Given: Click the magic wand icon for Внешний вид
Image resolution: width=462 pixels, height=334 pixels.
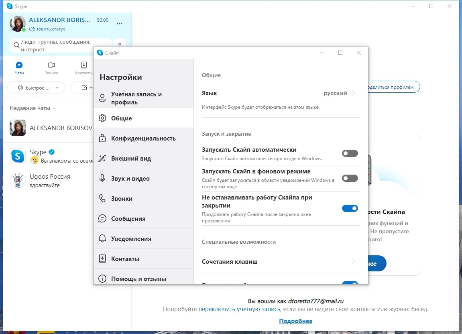Looking at the screenshot, I should tap(102, 158).
